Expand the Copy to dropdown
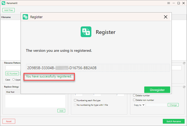Screen dimensions: 187x126 (139, 105)
